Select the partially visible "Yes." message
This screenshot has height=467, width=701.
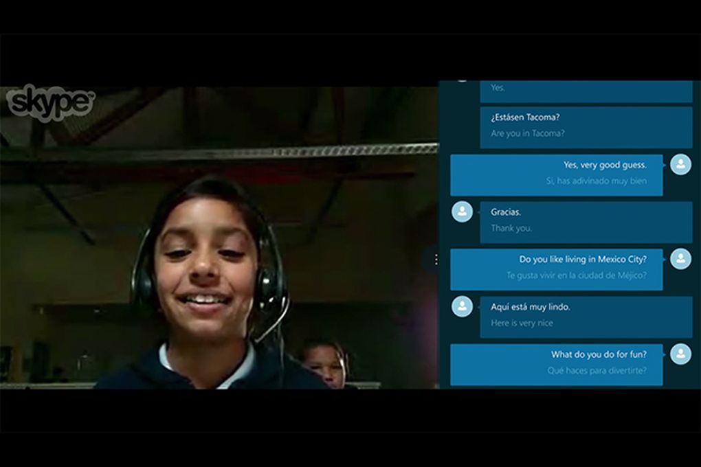[x=498, y=88]
